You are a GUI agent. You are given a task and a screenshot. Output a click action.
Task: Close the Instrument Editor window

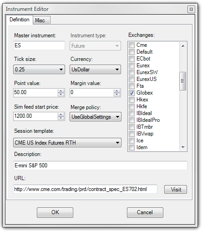(x=191, y=10)
